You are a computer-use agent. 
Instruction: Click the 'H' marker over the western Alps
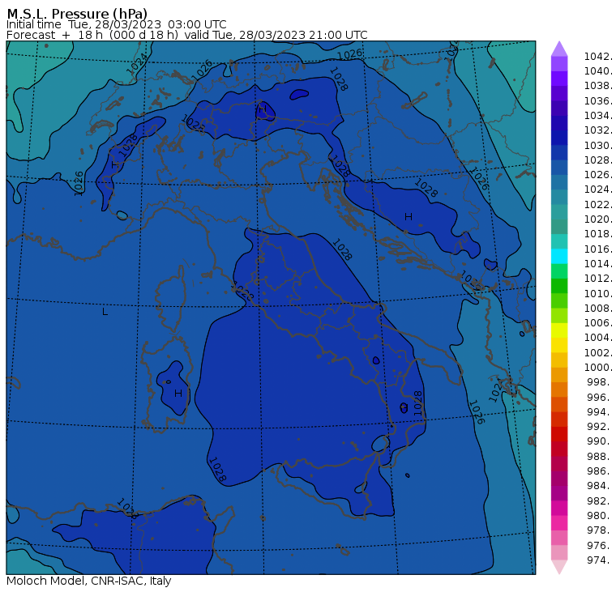[115, 165]
